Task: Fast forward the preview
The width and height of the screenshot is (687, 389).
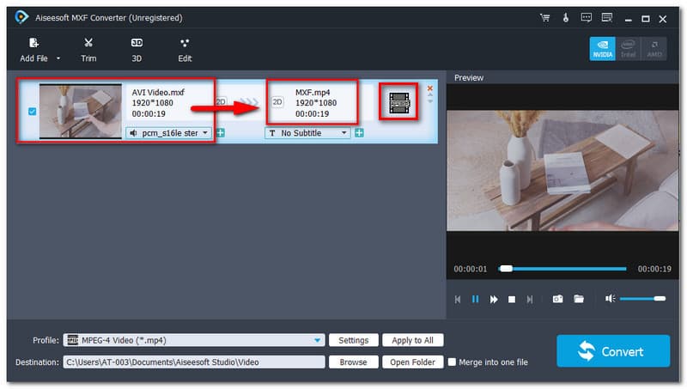Action: pyautogui.click(x=494, y=299)
